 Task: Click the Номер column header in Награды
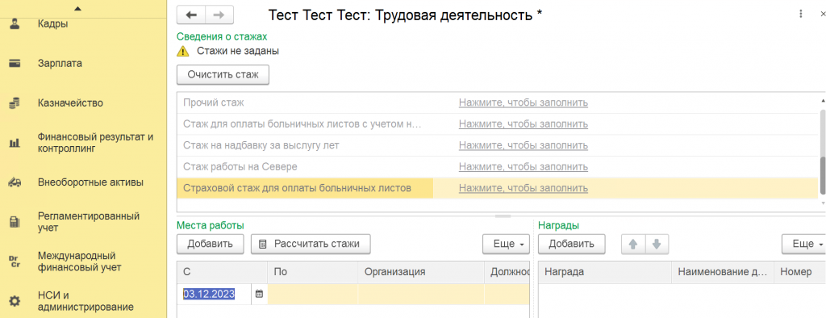tap(799, 272)
